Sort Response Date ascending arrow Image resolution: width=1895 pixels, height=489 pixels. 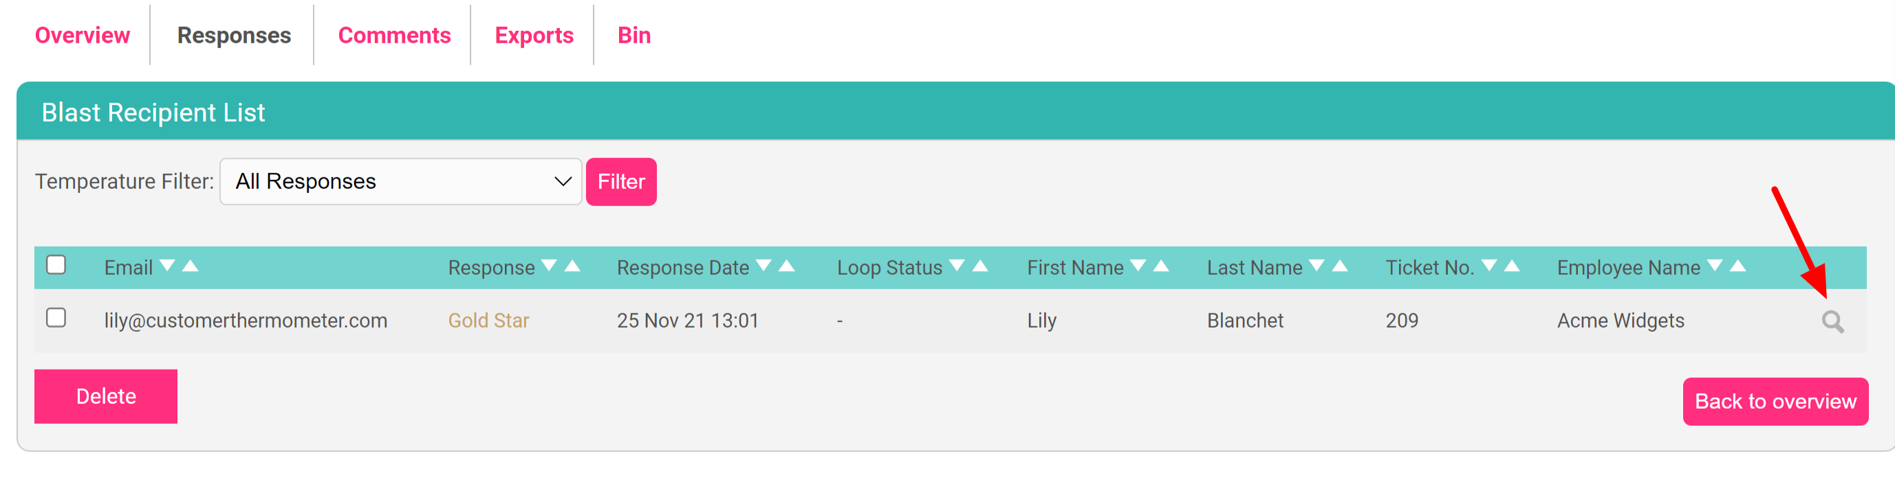786,266
